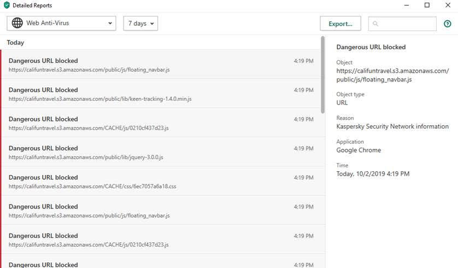Expand the 7 days period dropdown
The image size is (458, 268).
click(140, 24)
